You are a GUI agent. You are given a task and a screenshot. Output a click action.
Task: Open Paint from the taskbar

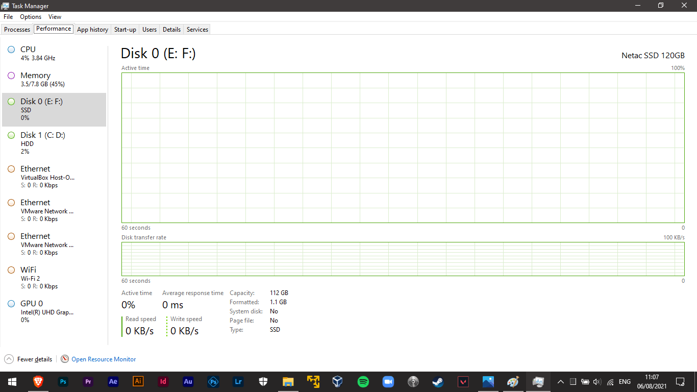click(513, 381)
